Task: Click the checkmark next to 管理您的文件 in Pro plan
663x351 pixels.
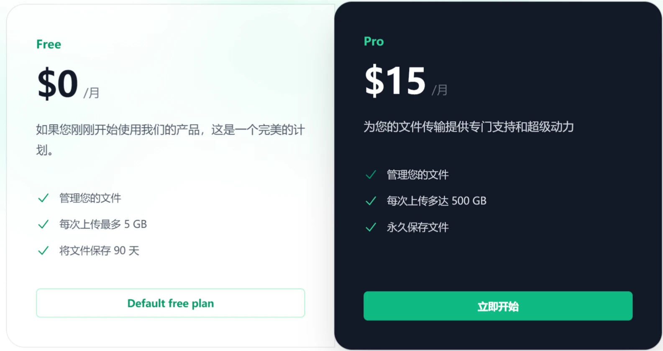Action: pyautogui.click(x=371, y=175)
